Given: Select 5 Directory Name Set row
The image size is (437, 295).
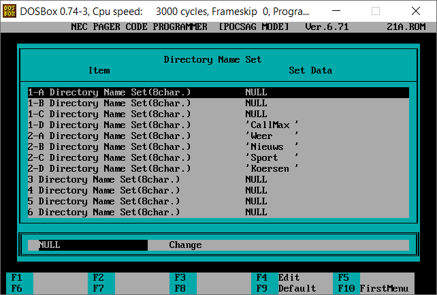Looking at the screenshot, I should coord(218,201).
